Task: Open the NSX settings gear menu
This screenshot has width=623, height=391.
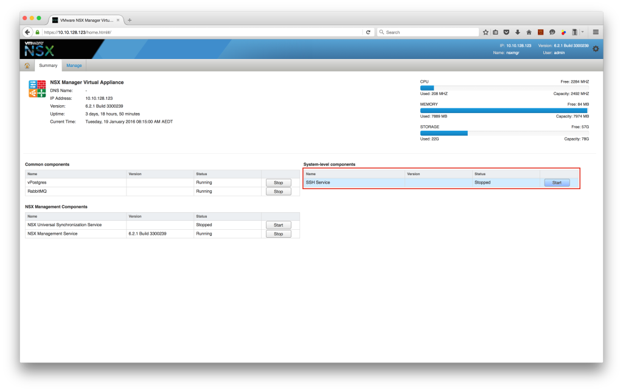Action: coord(596,49)
